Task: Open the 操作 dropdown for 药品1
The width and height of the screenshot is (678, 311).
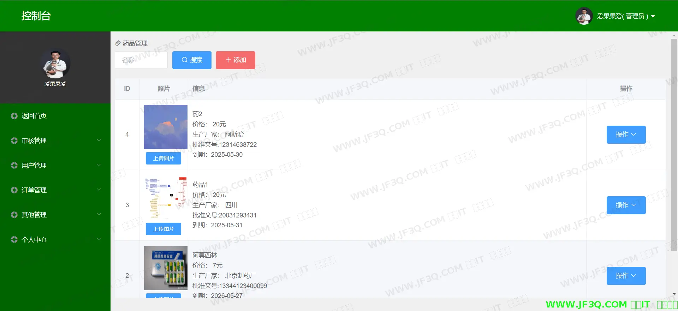Action: click(x=626, y=205)
